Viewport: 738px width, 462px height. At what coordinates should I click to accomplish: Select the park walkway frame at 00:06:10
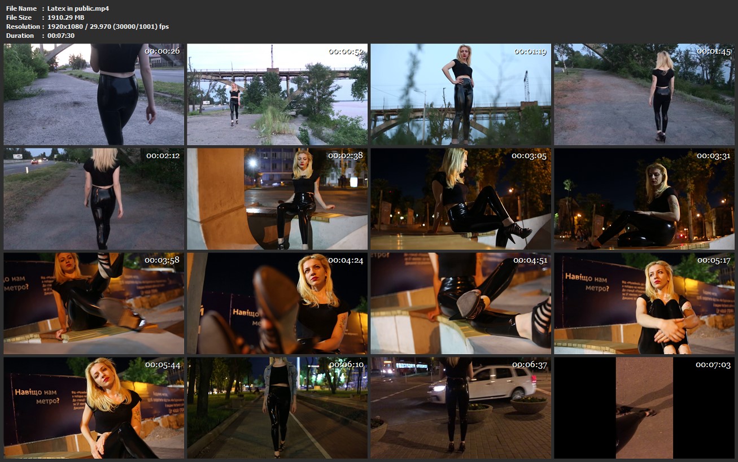[277, 408]
